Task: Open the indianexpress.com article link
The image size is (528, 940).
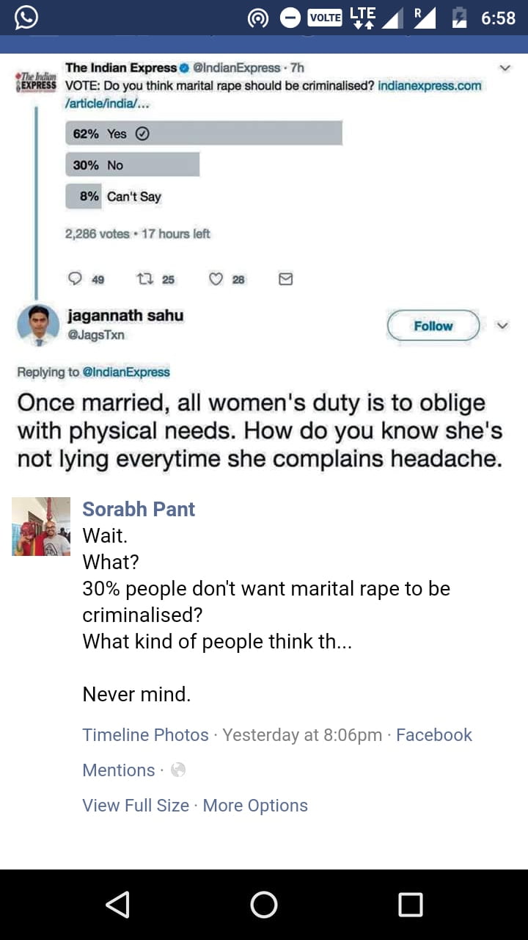Action: pyautogui.click(x=429, y=86)
